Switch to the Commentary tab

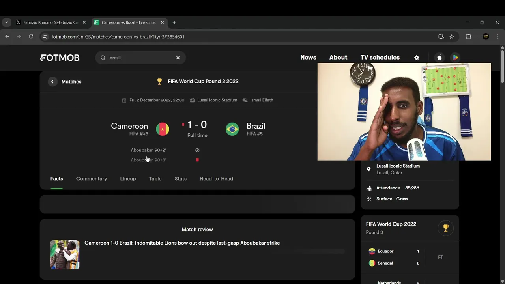tap(92, 179)
